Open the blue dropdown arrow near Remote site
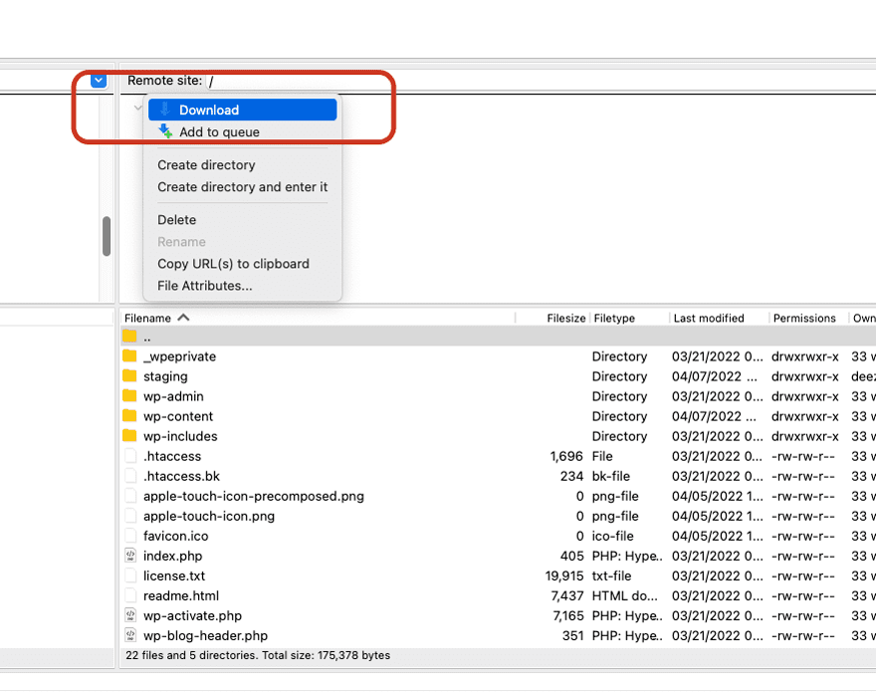Viewport: 876px width, 694px height. [97, 80]
